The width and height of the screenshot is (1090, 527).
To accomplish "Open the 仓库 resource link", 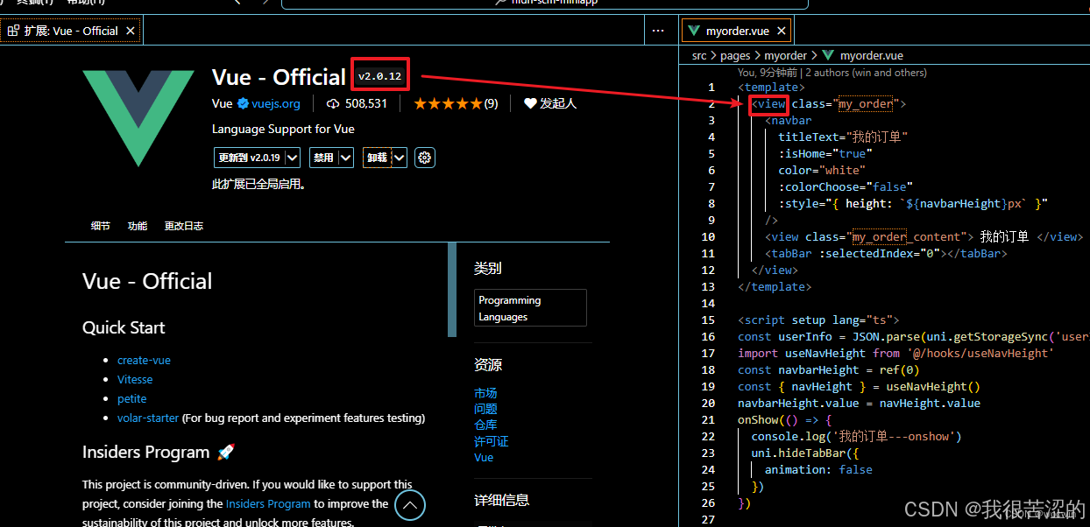I will click(485, 425).
